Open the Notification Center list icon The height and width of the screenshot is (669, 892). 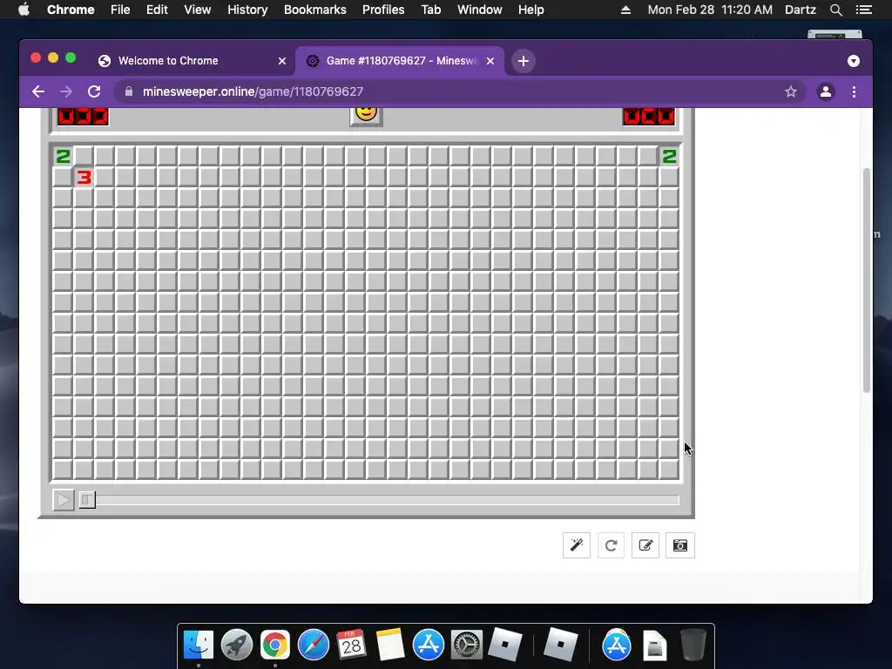click(x=864, y=10)
